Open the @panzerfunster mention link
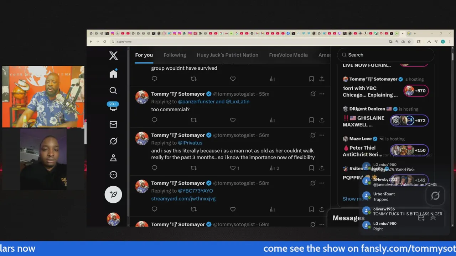 [196, 102]
